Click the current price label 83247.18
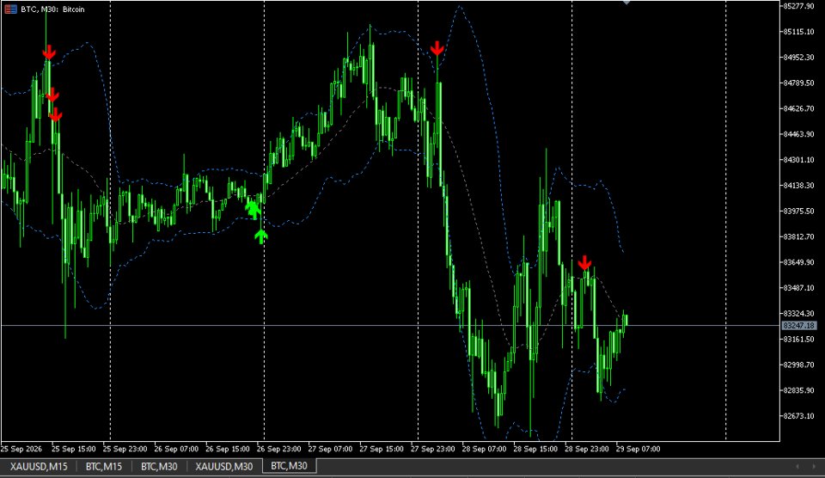This screenshot has width=825, height=478. pyautogui.click(x=798, y=326)
